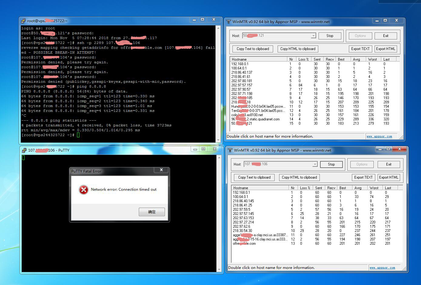Open the Host dropdown in the lower WinMTR
Viewport: 421px width, 285px height.
point(315,164)
